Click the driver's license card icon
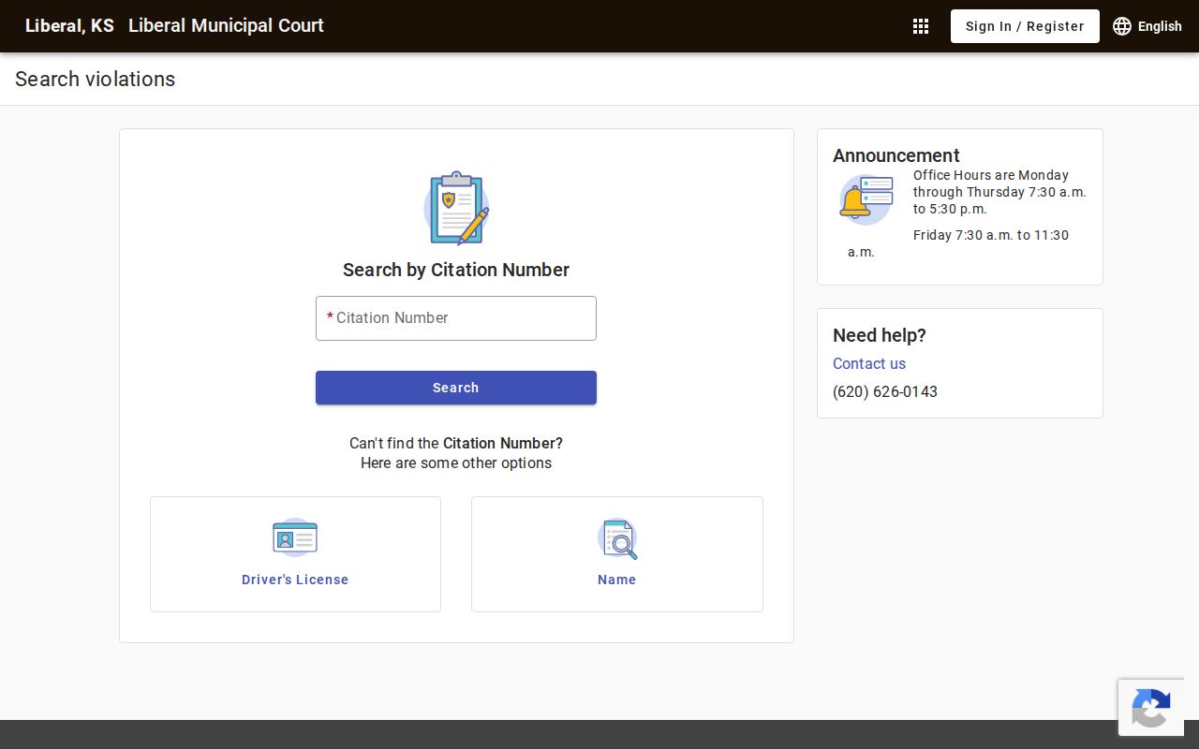 point(295,538)
